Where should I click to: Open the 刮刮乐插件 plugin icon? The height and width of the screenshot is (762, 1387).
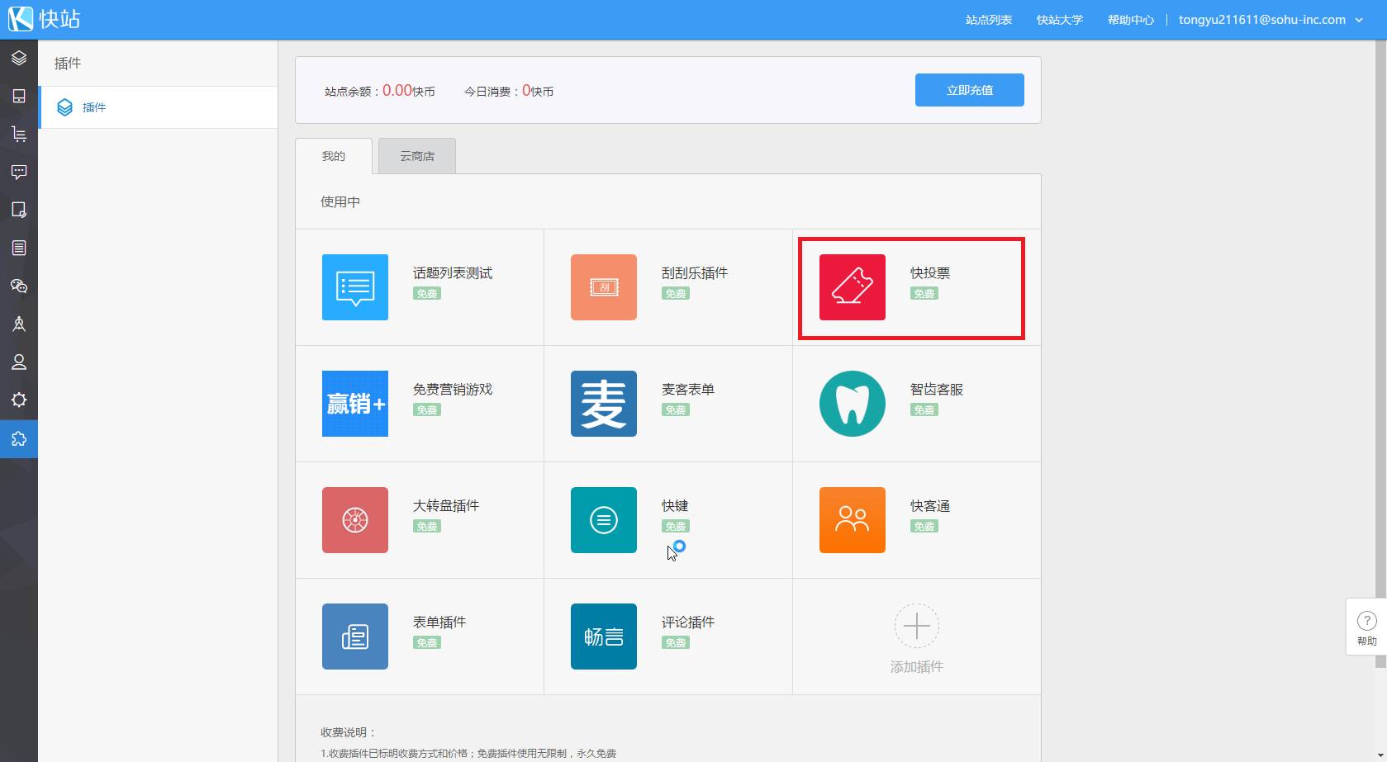point(604,287)
